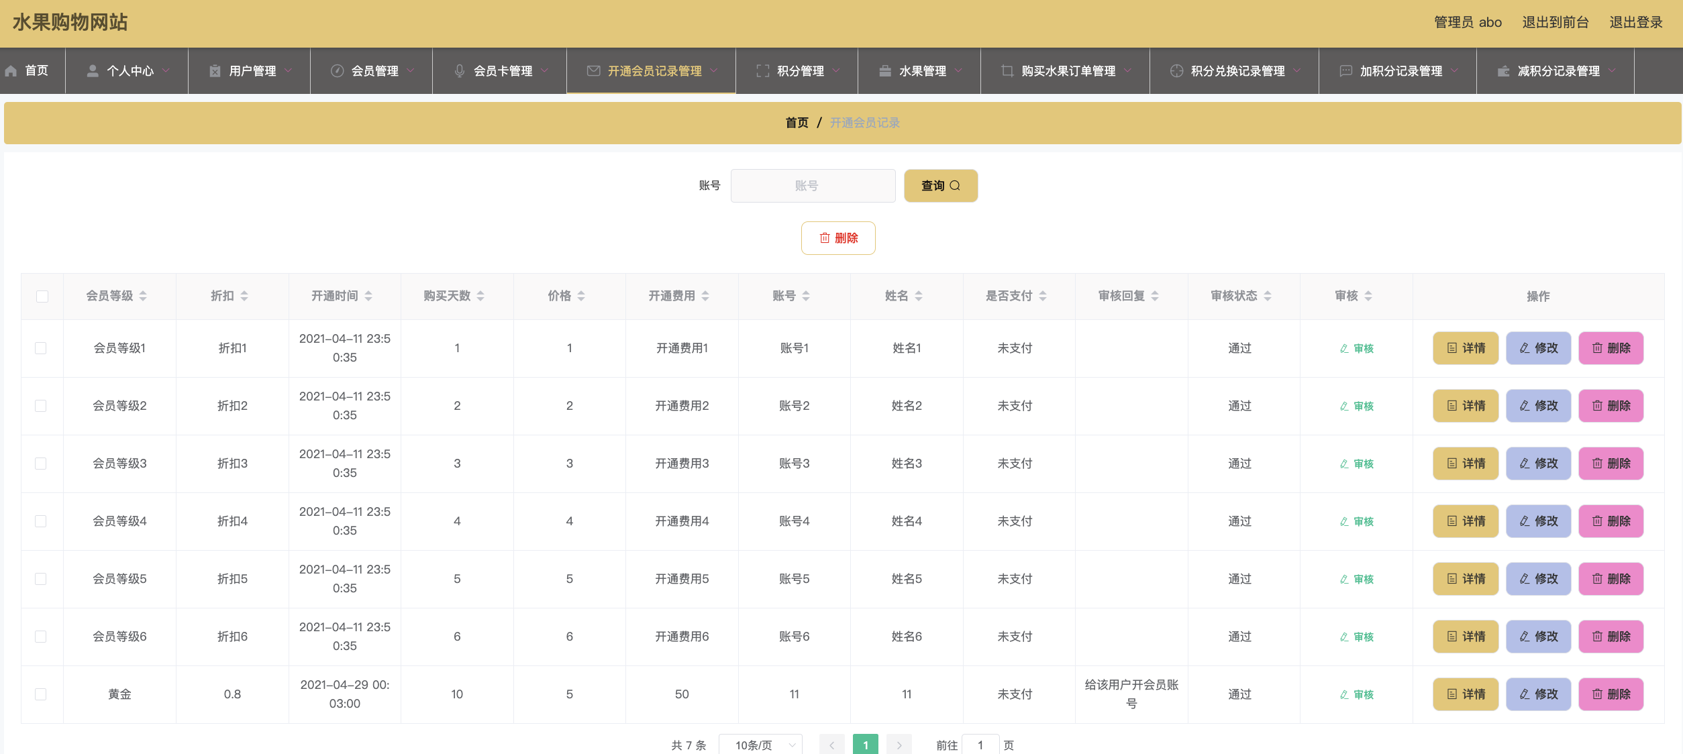The width and height of the screenshot is (1683, 754).
Task: Click the frame icon for 积分管理
Action: (x=763, y=71)
